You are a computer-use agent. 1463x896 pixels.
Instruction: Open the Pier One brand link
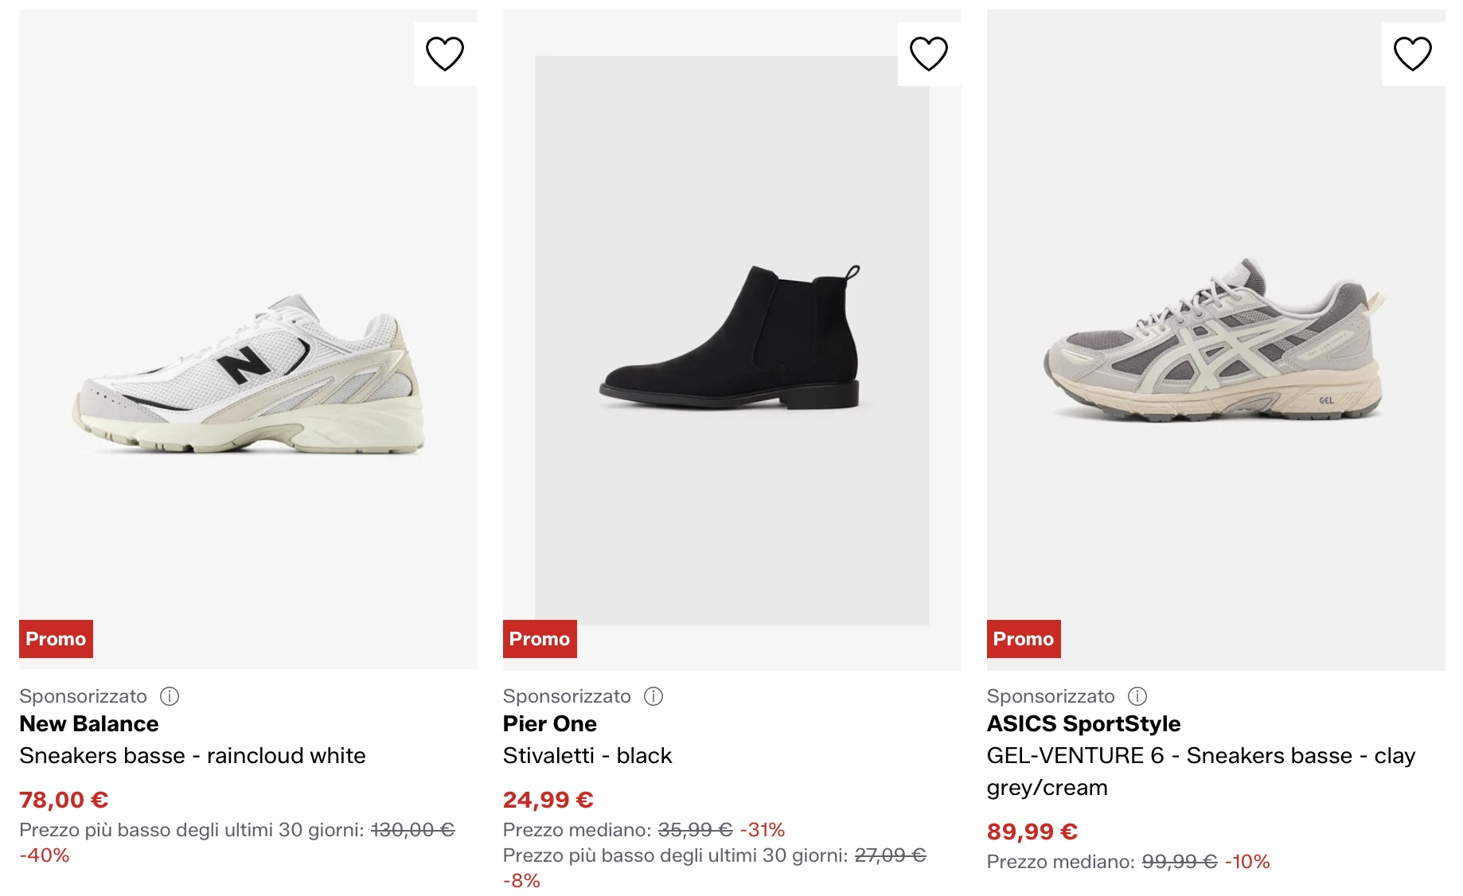click(550, 724)
